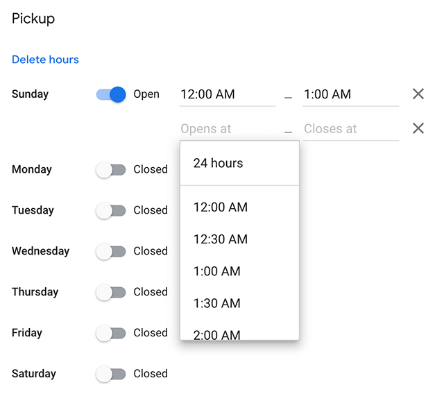Toggle Tuesday to open

[x=111, y=210]
